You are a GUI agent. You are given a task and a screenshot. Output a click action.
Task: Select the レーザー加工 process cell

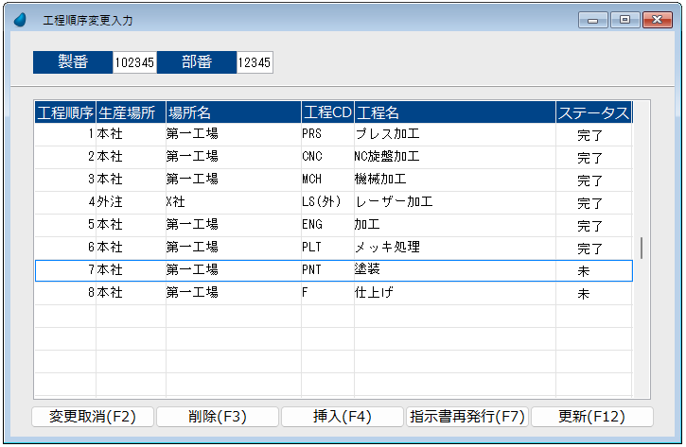click(x=454, y=202)
